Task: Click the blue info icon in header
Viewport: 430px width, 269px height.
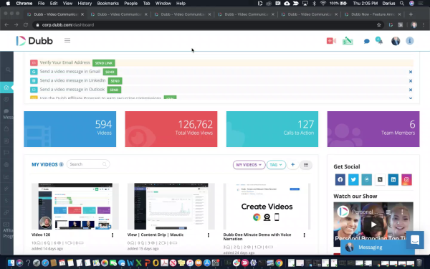Action: pos(410,41)
